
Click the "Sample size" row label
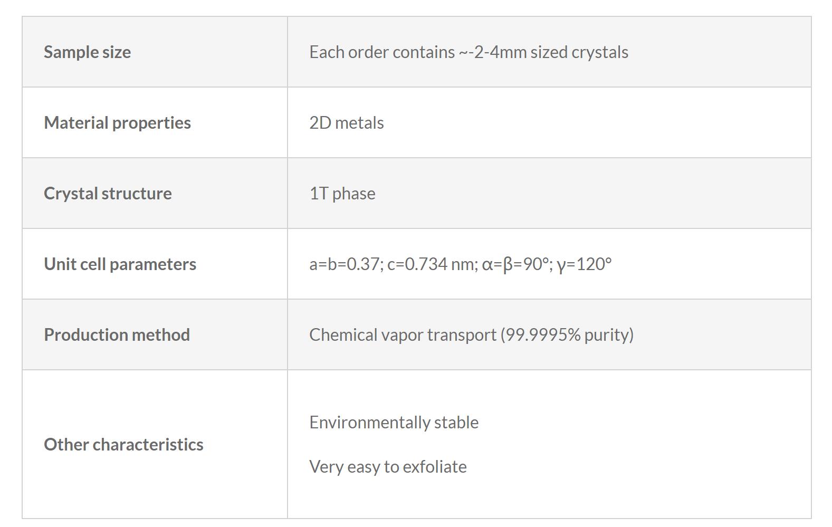87,52
